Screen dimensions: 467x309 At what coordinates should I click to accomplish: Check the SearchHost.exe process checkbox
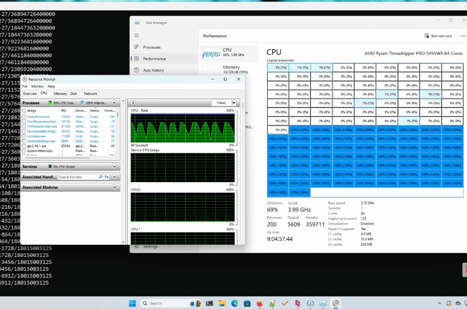[x=24, y=117]
